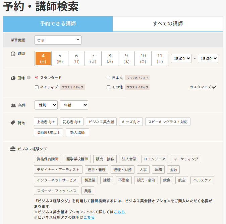
Task: Click the checkmark icon next to カスタマイズ
Action: coord(214,87)
